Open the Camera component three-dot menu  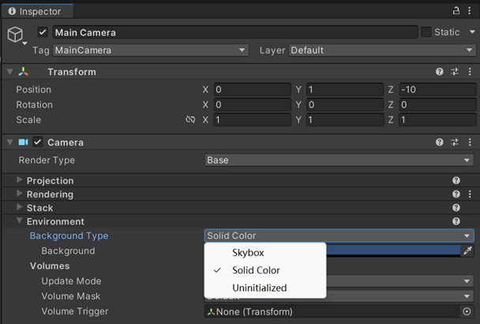point(470,143)
